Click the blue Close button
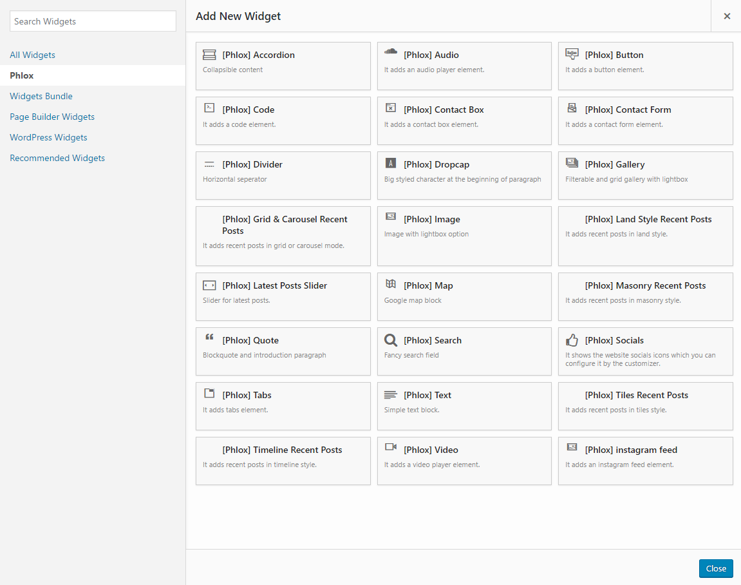 716,568
